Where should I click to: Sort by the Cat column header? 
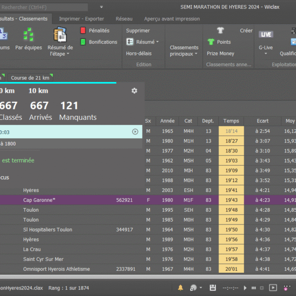188,121
